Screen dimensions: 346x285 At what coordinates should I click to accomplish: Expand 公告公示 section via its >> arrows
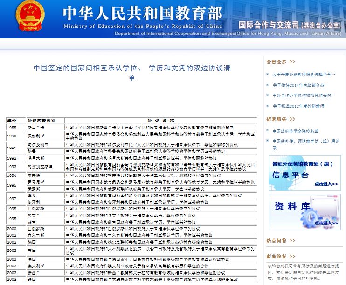[292, 61]
